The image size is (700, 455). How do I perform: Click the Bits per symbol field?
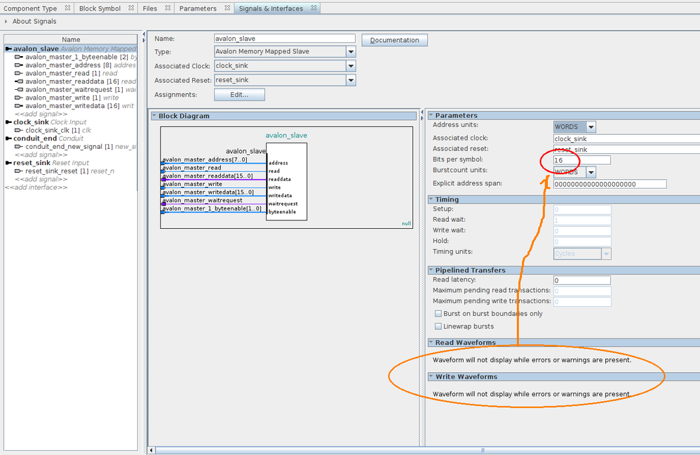click(581, 160)
